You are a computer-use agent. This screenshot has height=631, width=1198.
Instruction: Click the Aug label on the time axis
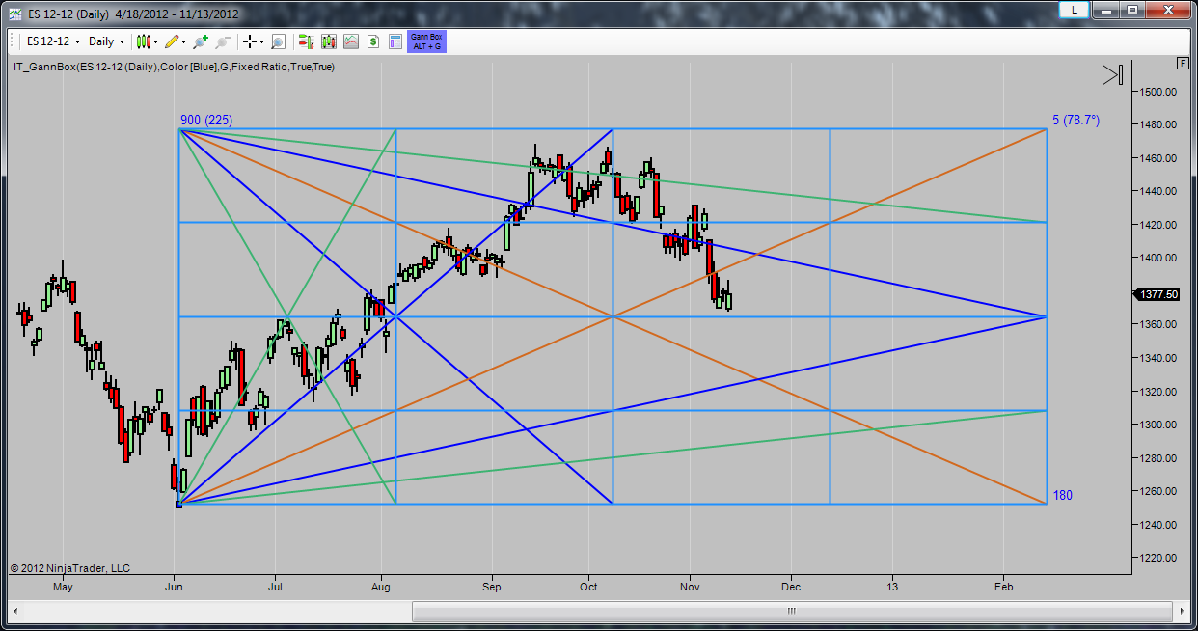[381, 586]
